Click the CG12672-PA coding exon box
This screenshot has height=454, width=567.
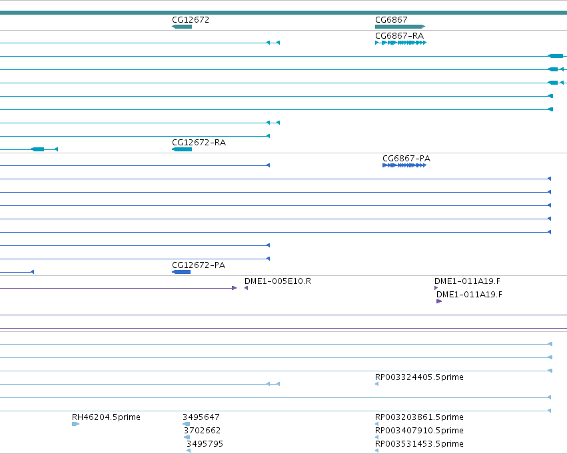click(x=181, y=272)
